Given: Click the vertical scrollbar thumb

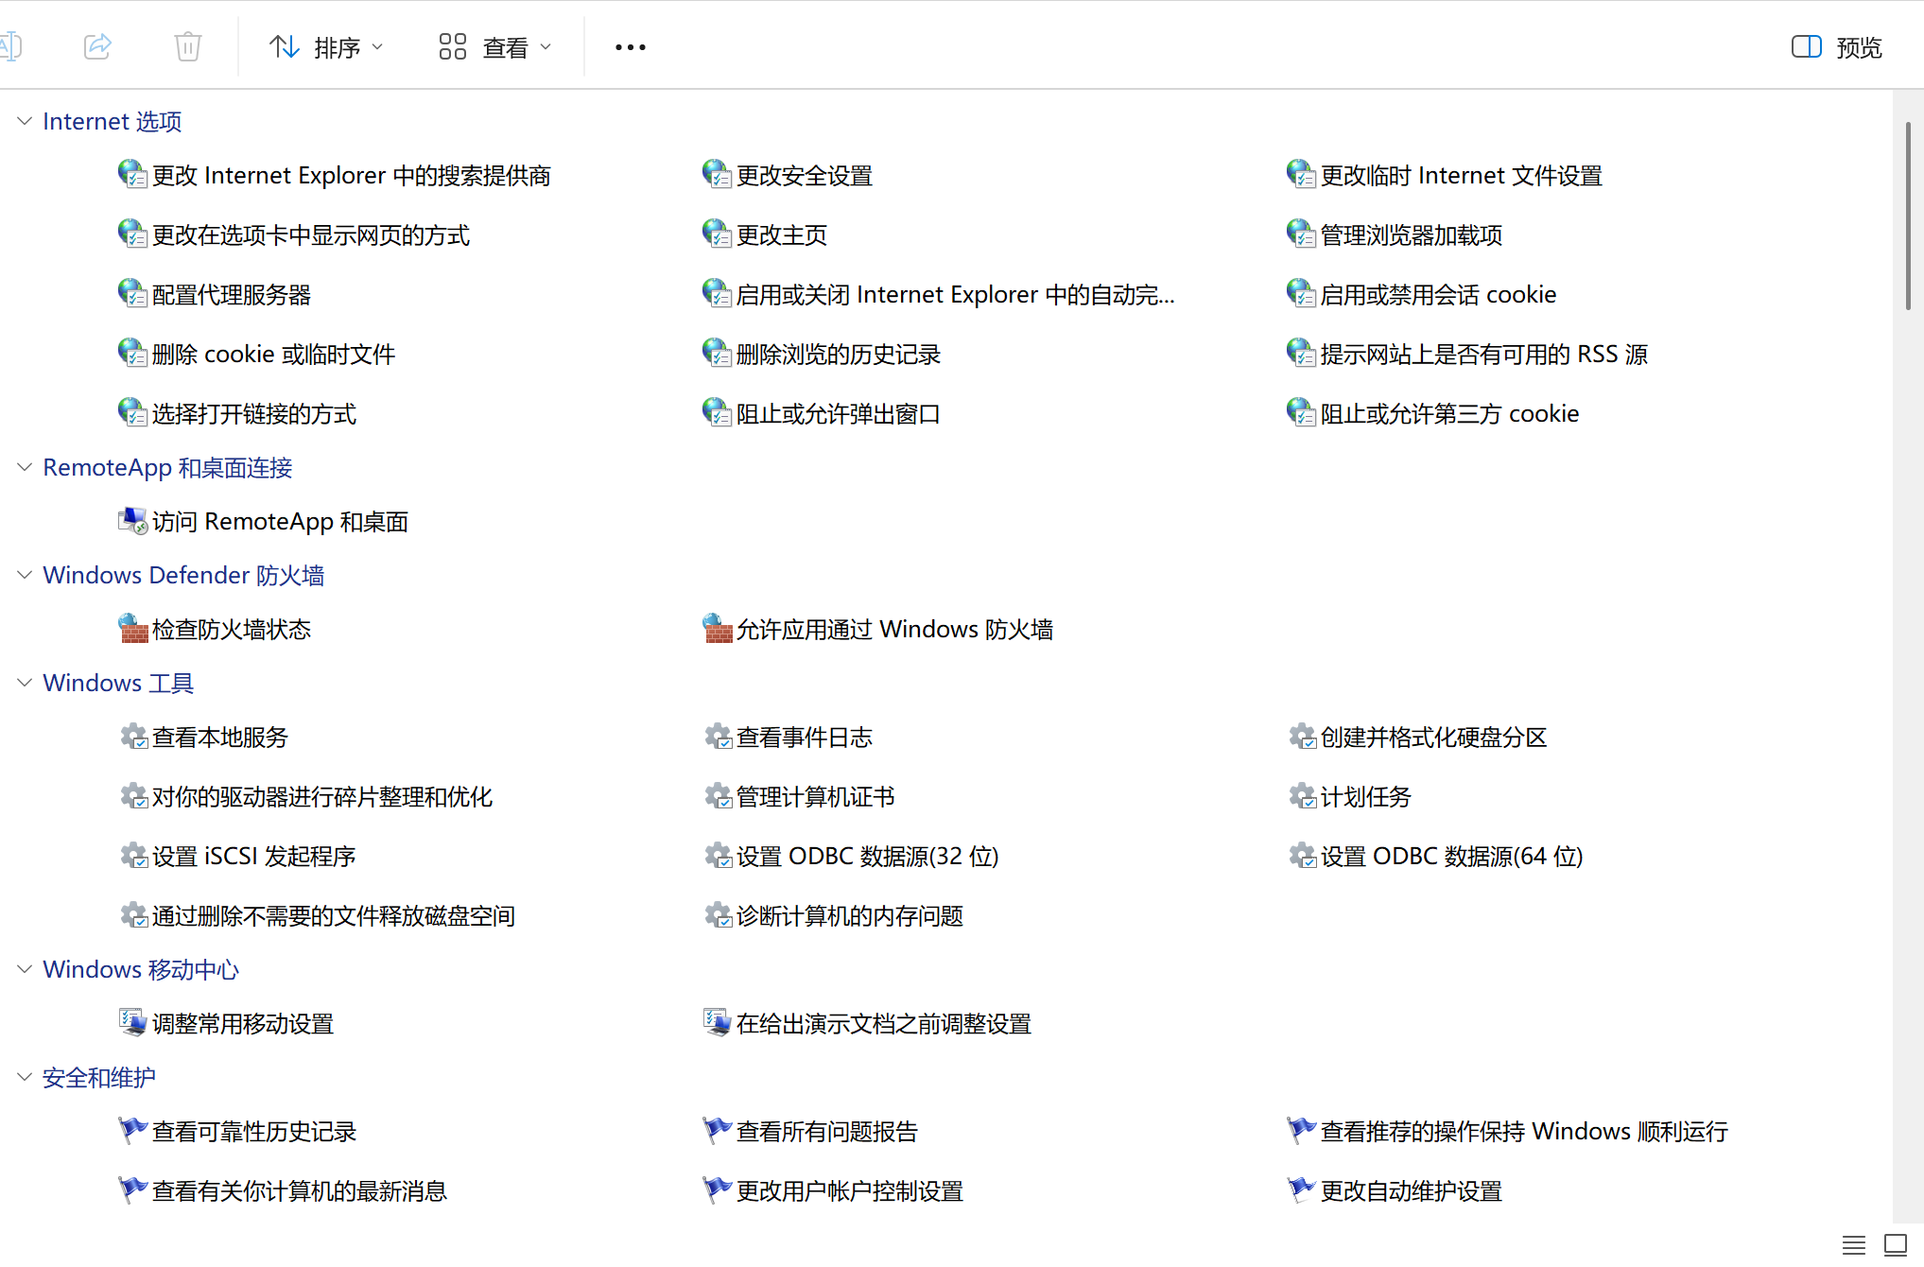Looking at the screenshot, I should (x=1908, y=215).
